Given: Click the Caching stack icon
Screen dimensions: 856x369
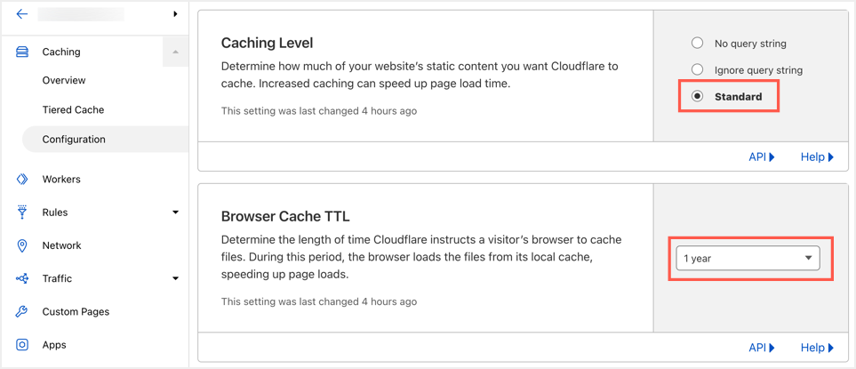Looking at the screenshot, I should [x=22, y=52].
